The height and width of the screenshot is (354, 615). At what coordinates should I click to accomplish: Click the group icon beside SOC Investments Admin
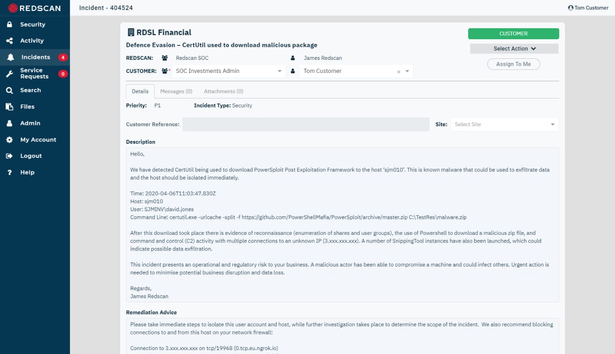pyautogui.click(x=165, y=71)
